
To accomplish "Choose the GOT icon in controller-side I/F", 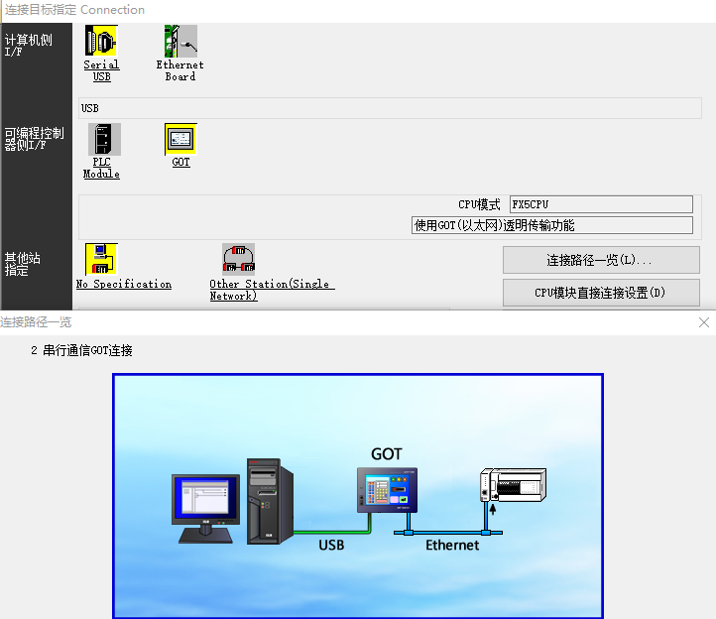I will coord(180,140).
